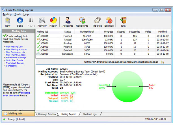The image size is (173, 130).
Task: Click the logs folder icon beside path
Action: click(163, 62)
